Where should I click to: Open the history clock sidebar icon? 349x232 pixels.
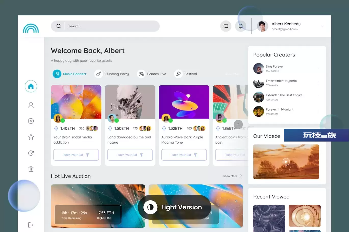point(31,153)
